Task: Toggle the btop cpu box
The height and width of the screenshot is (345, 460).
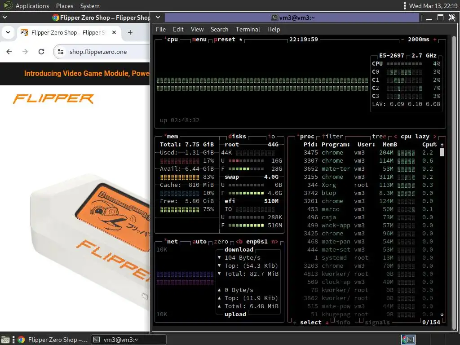Action: [x=171, y=40]
